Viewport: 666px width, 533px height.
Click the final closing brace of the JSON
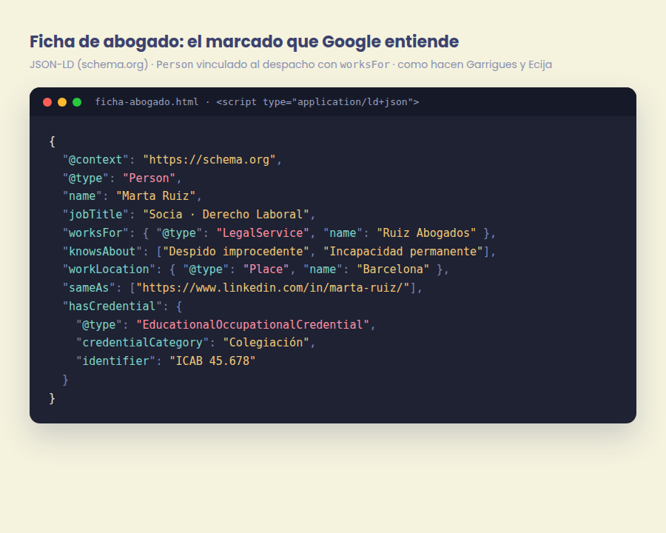[x=53, y=398]
